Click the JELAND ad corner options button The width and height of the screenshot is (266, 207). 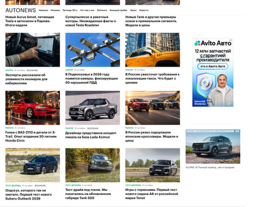pos(237,131)
